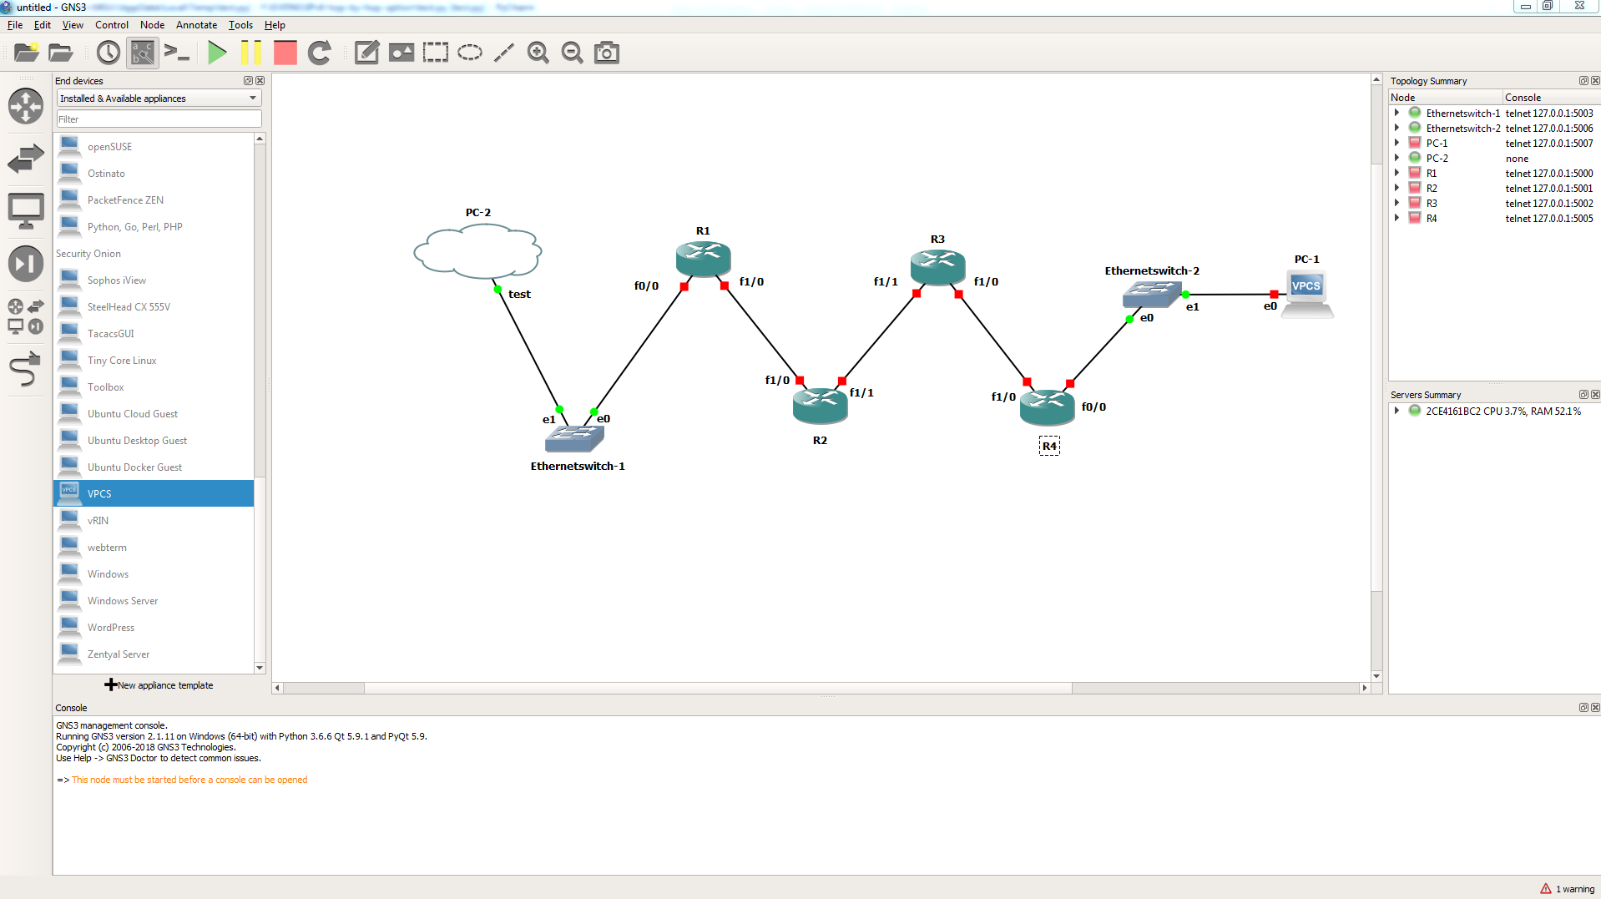1601x899 pixels.
Task: Open the Annotate menu
Action: click(196, 25)
